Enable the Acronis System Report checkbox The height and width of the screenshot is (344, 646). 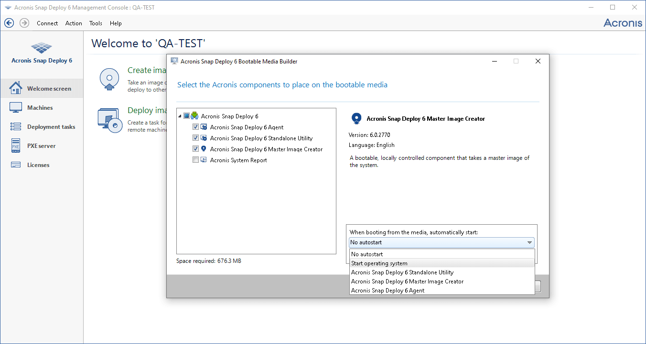pyautogui.click(x=195, y=160)
